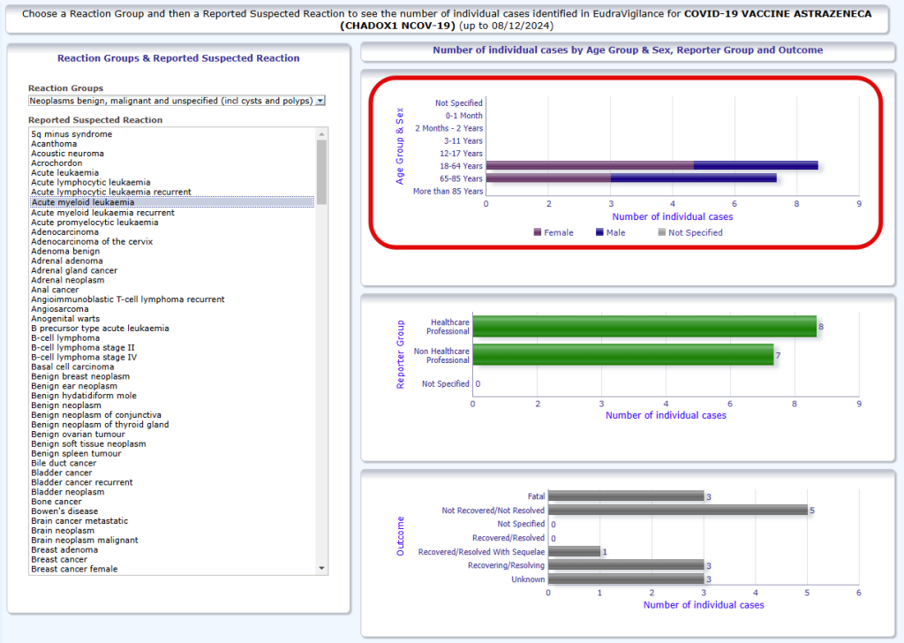Choose 'Benign ear neoplasm'

[x=74, y=386]
